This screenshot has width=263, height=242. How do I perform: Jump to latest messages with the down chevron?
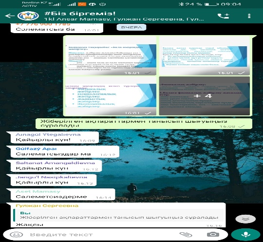pos(245,219)
